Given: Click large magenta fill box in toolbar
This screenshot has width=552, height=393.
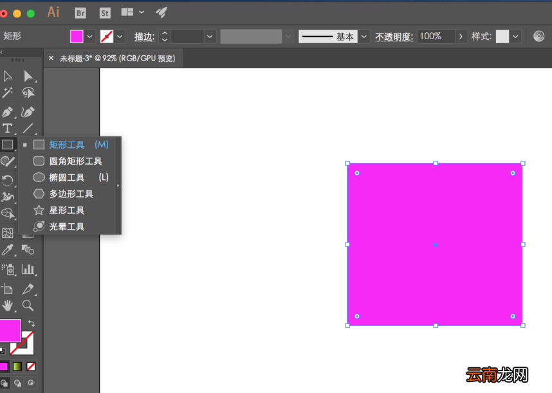Looking at the screenshot, I should point(10,331).
